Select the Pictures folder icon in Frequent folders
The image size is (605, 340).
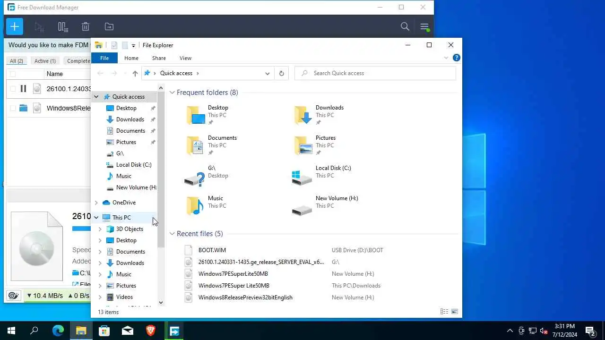[x=303, y=145]
